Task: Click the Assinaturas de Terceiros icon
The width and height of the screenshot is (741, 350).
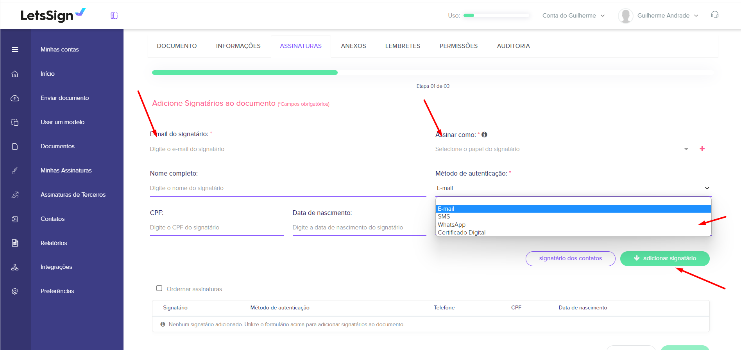Action: click(x=15, y=195)
